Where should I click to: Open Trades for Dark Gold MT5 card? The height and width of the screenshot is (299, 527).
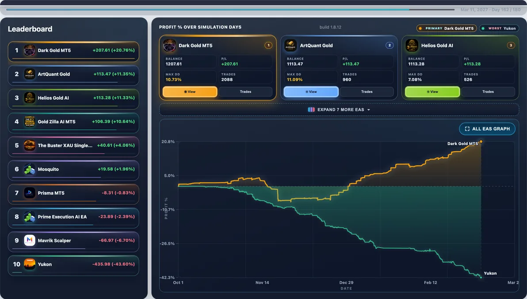tap(245, 92)
